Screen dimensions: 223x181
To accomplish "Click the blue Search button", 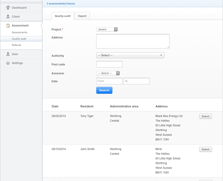I will 104,90.
